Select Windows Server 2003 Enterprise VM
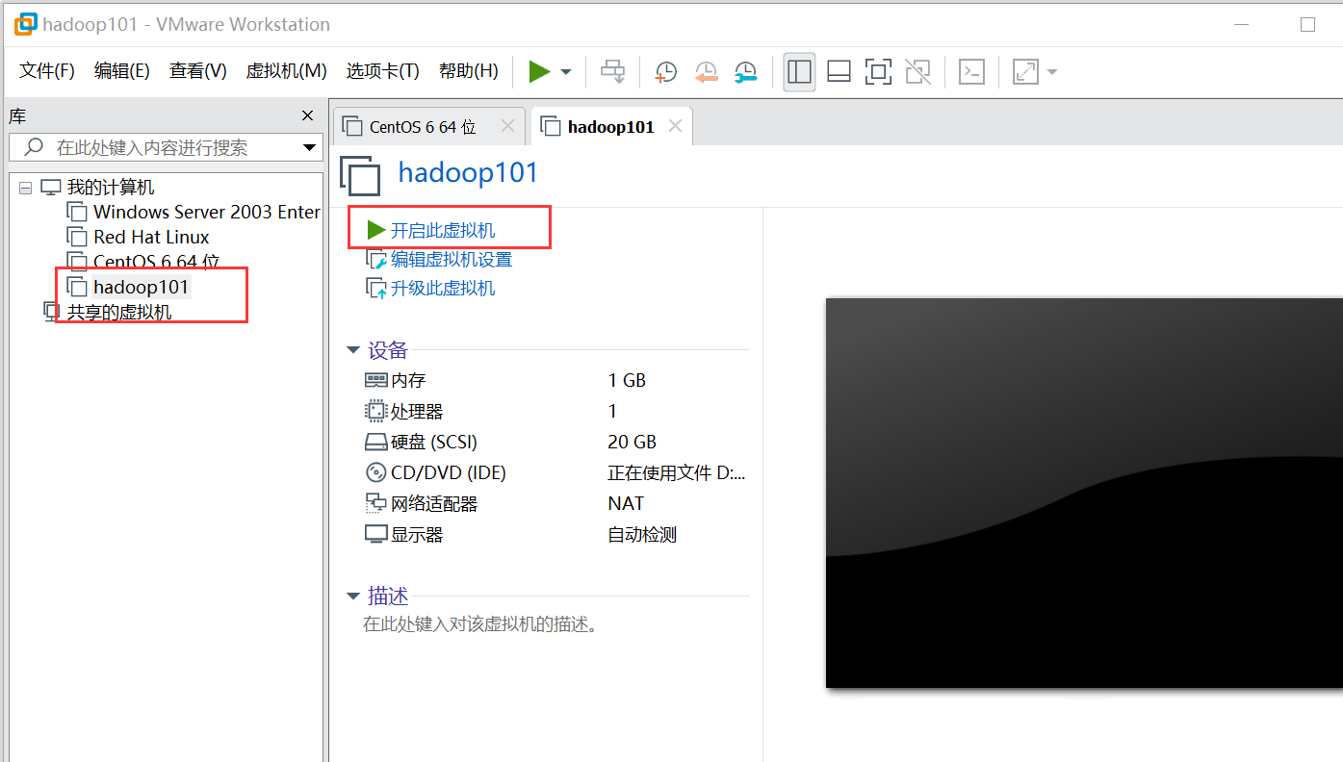The height and width of the screenshot is (762, 1343). point(206,212)
